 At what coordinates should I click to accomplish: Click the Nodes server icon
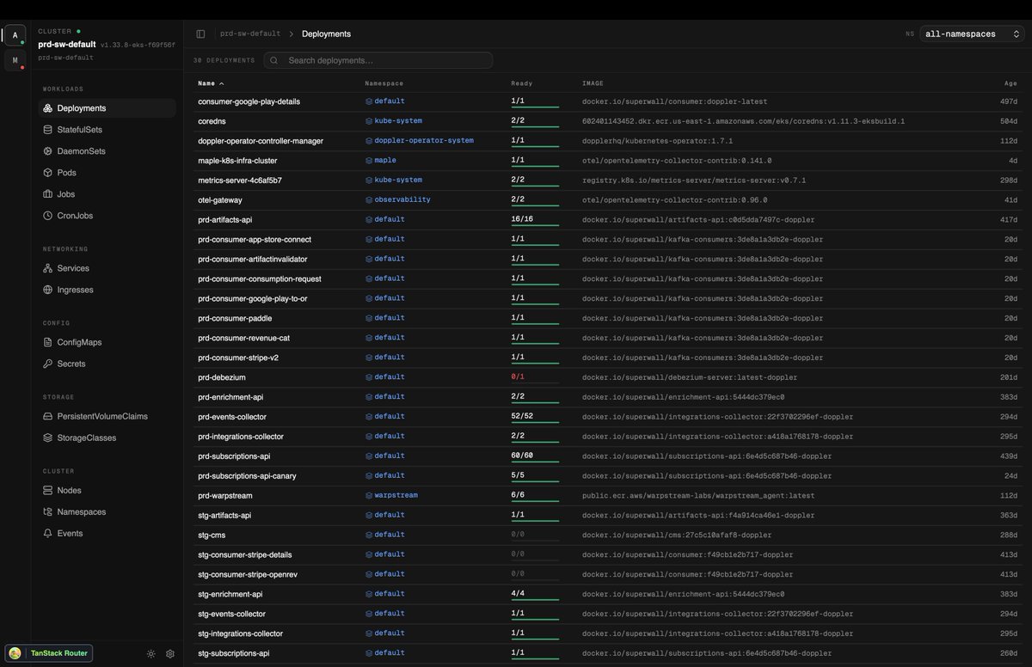48,490
